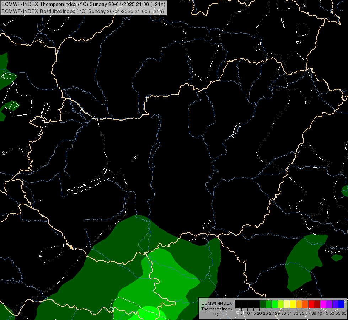Click the dark red 39-40 legend swatch

317,304
